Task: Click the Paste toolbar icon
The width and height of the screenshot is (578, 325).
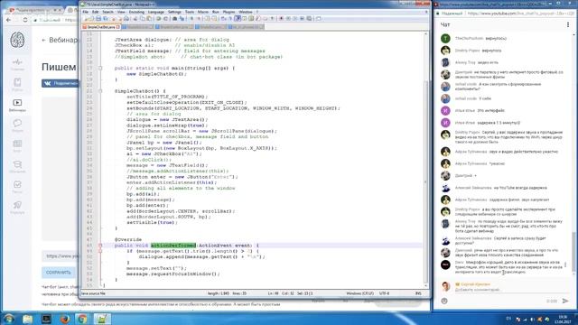Action: coord(149,18)
